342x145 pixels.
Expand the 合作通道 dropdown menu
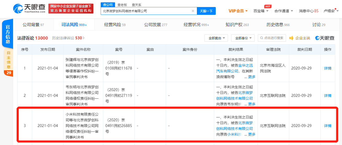[284, 11]
